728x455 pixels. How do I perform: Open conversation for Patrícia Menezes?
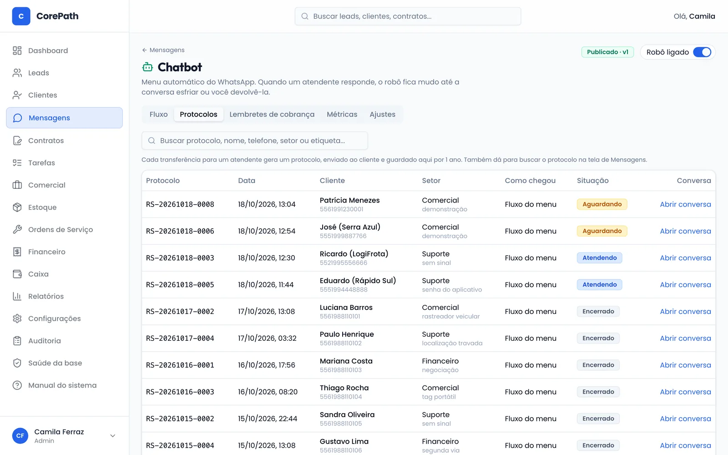[x=685, y=205]
